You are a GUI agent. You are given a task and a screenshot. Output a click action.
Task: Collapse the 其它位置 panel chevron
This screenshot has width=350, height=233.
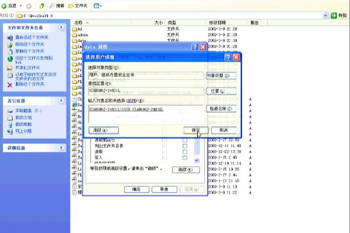click(61, 100)
